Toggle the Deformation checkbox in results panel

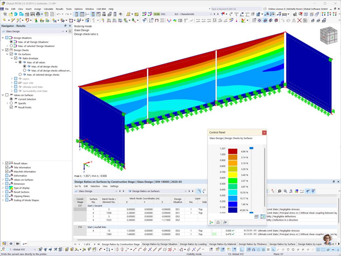[x=7, y=176]
